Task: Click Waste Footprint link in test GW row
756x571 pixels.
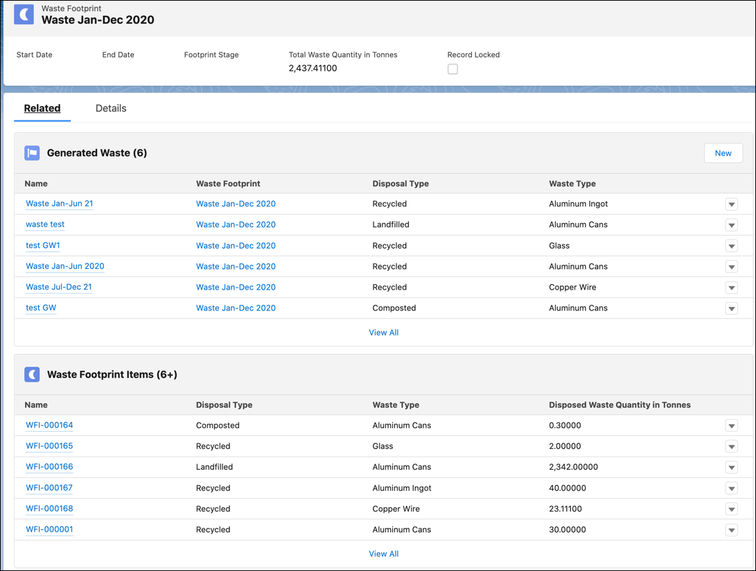Action: [236, 308]
